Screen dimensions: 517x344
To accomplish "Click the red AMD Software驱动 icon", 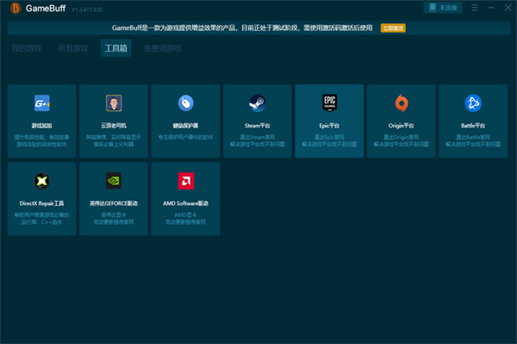I will click(x=186, y=181).
